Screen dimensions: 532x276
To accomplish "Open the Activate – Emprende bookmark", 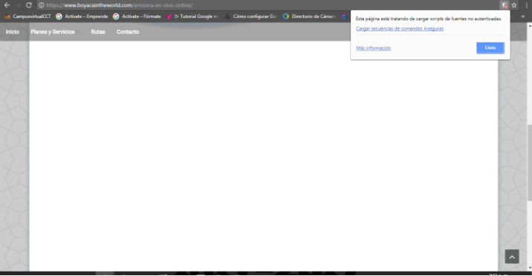I will tap(82, 16).
